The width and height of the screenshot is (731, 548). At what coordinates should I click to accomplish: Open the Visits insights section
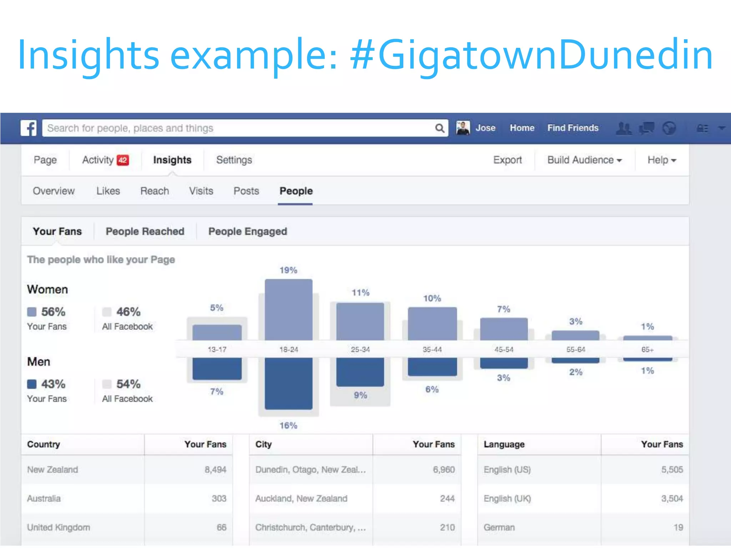tap(201, 191)
